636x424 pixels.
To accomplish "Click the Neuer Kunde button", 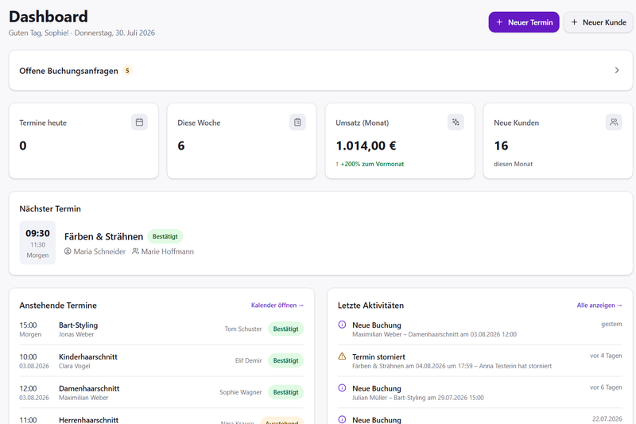I will [599, 22].
